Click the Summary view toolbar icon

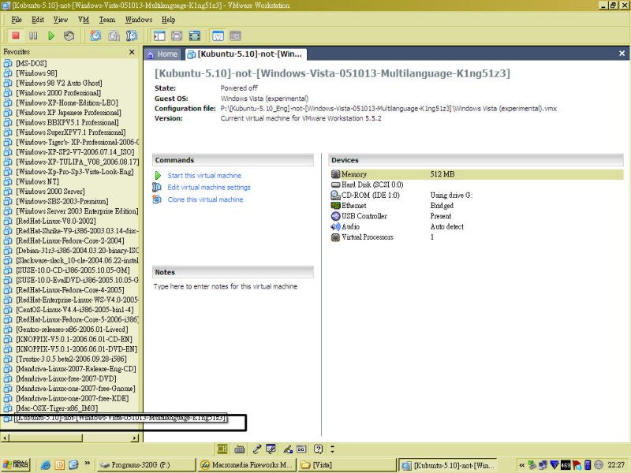coord(218,35)
